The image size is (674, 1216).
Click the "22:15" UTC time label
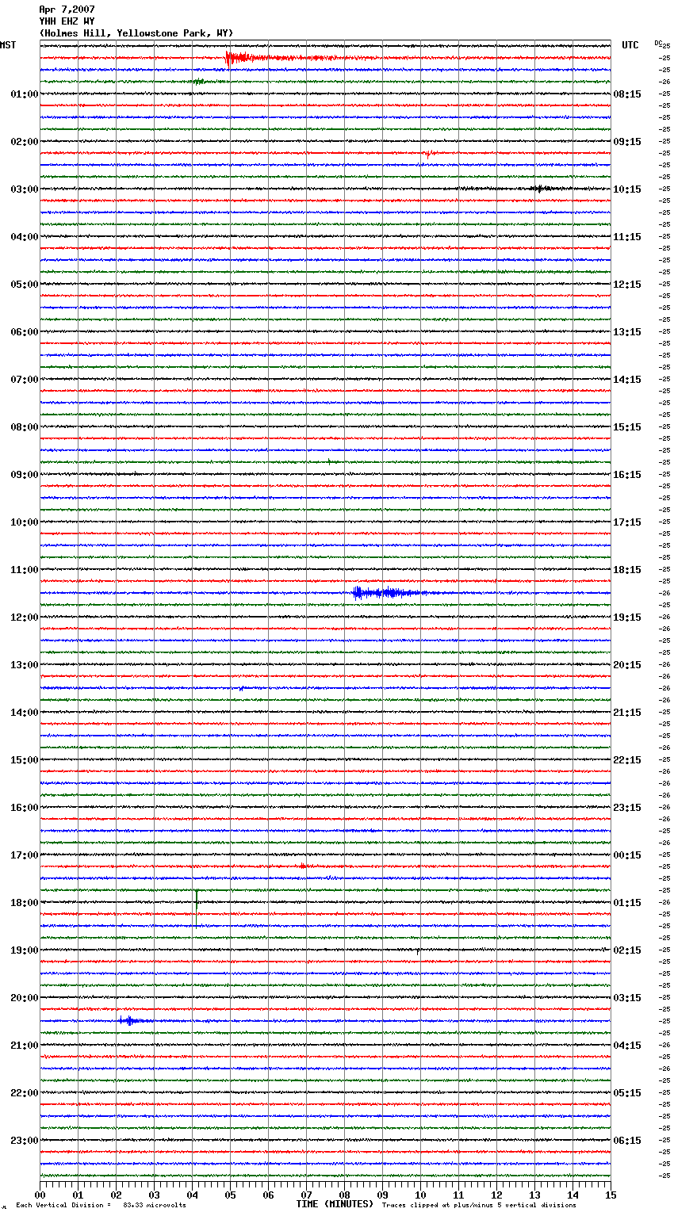click(627, 760)
